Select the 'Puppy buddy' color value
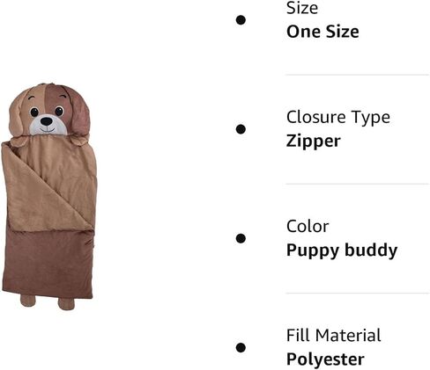The image size is (430, 370). 342,250
